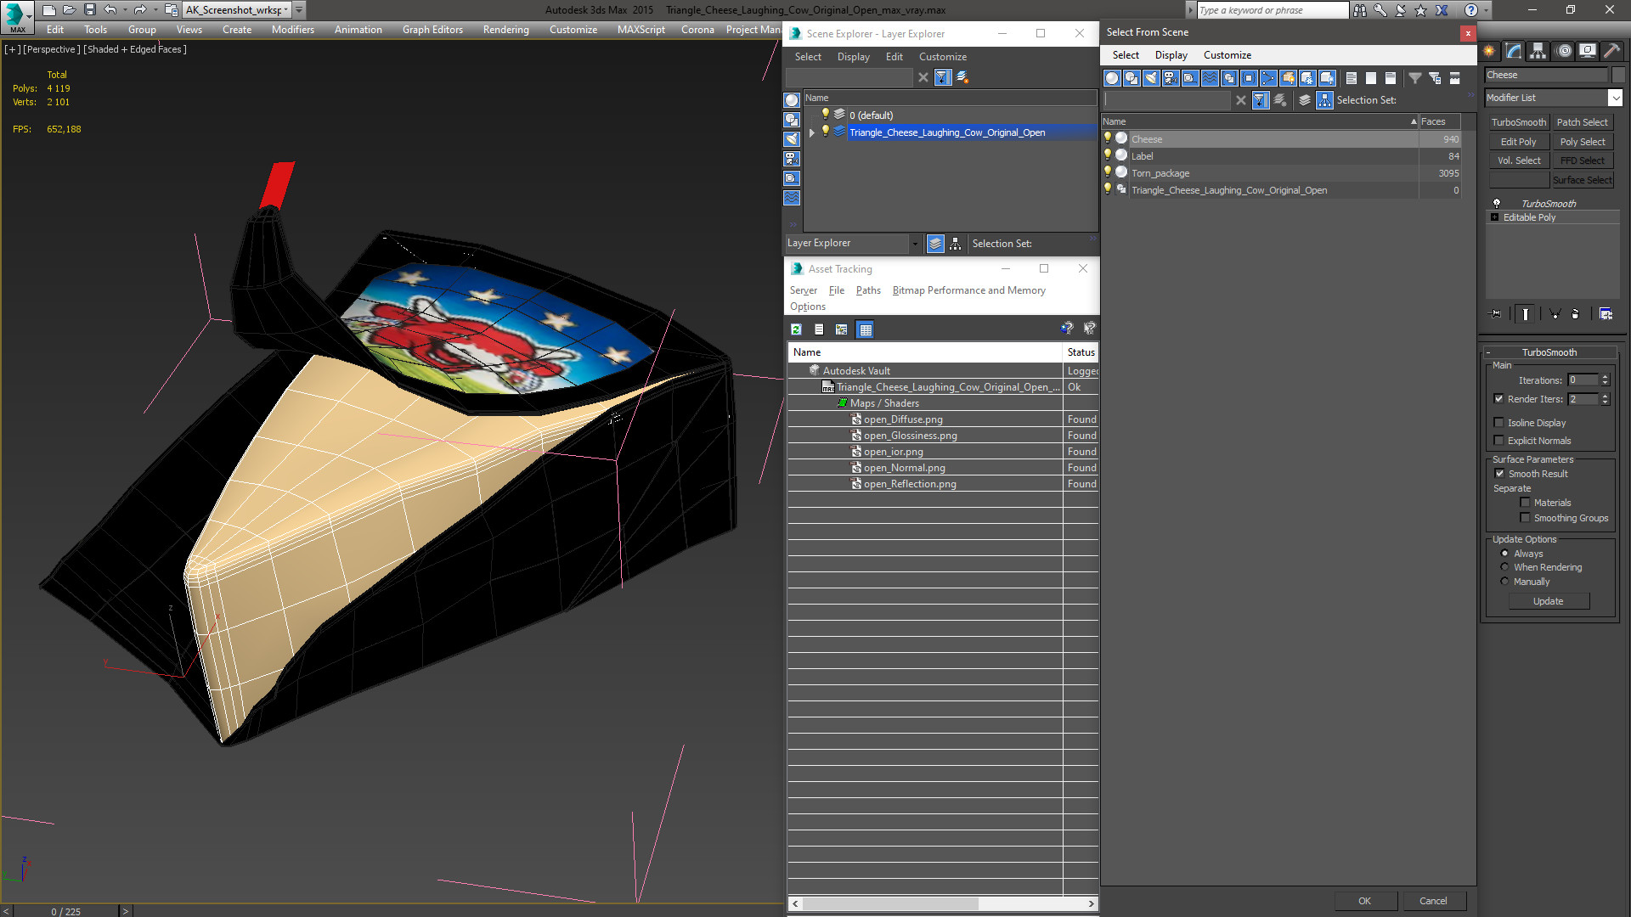This screenshot has width=1631, height=917.
Task: Open Customize menu in Select From Scene
Action: (1227, 55)
